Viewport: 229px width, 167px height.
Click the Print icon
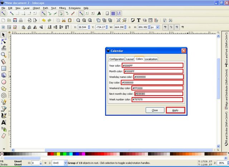point(21,20)
